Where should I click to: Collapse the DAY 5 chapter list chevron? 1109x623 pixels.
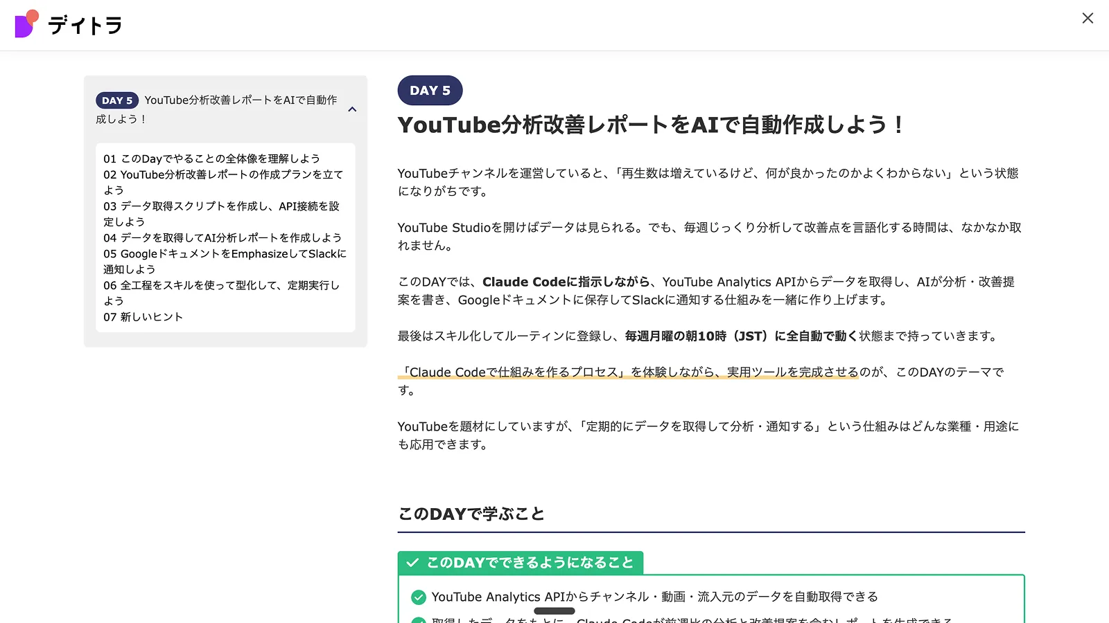click(x=352, y=109)
